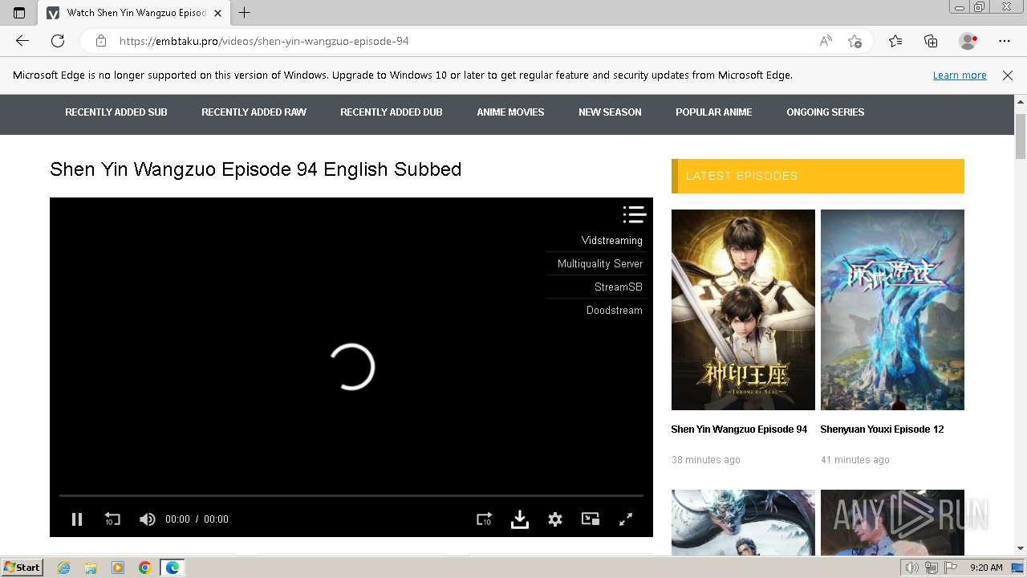Open Edge profile menu
This screenshot has width=1027, height=578.
pos(968,41)
